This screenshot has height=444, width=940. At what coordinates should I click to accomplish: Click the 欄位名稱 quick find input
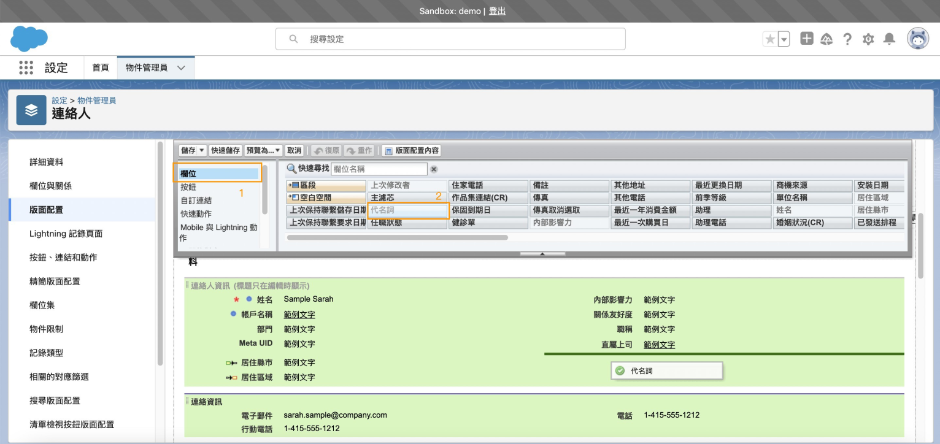379,169
